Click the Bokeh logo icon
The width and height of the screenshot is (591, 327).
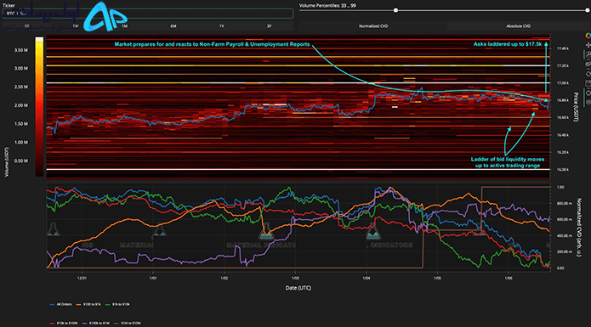click(588, 36)
